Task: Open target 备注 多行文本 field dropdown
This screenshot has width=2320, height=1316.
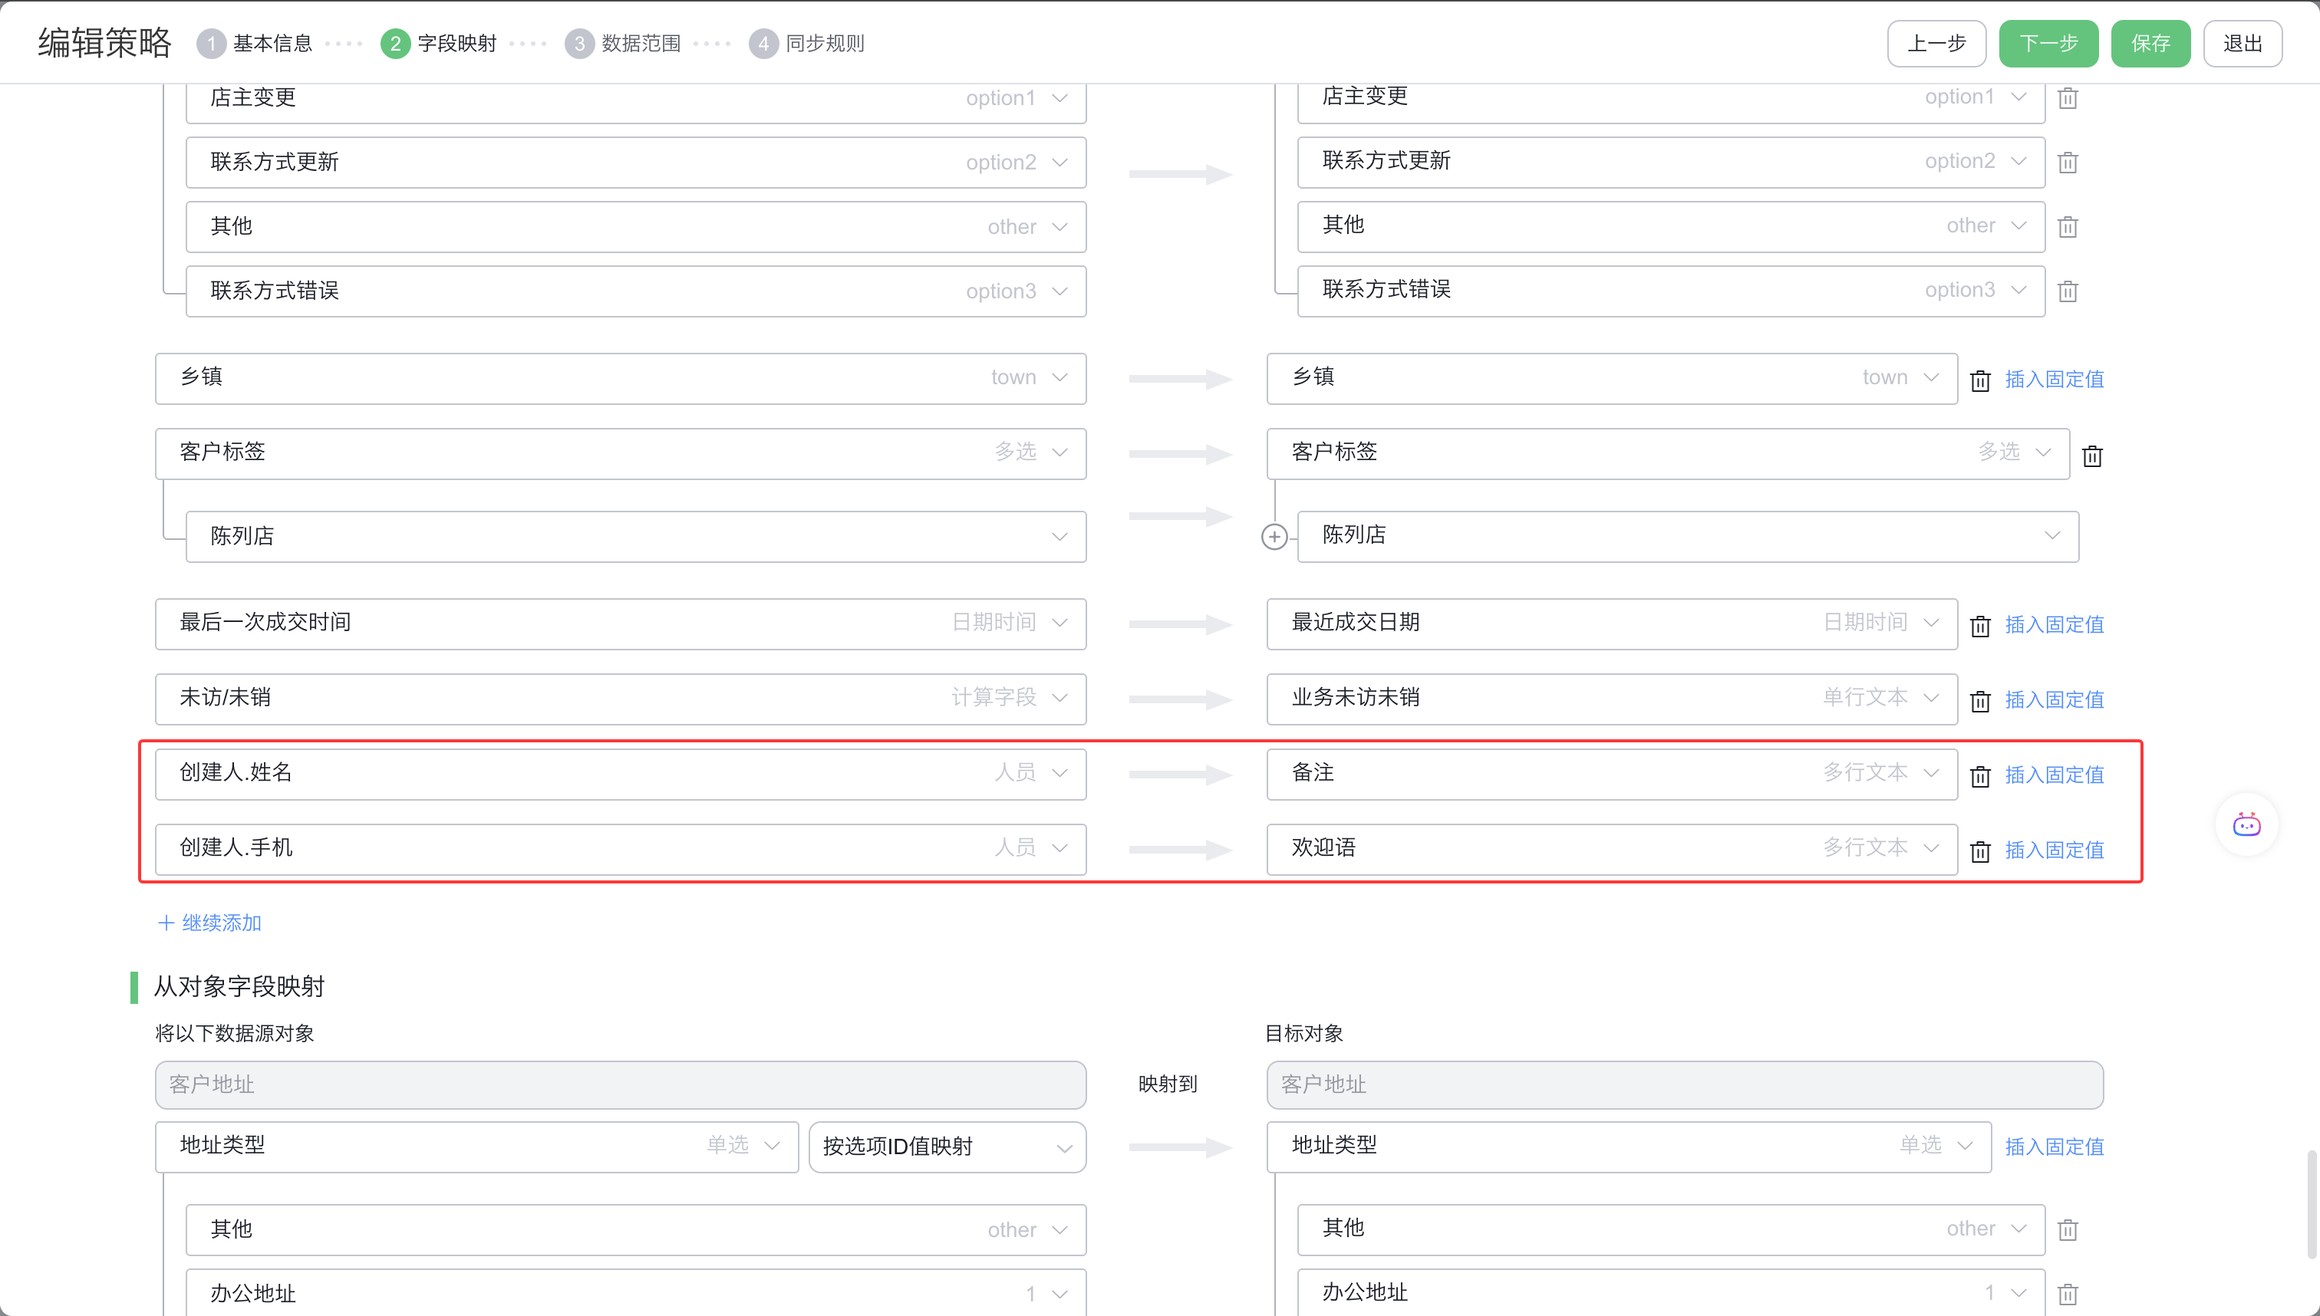Action: tap(1612, 774)
